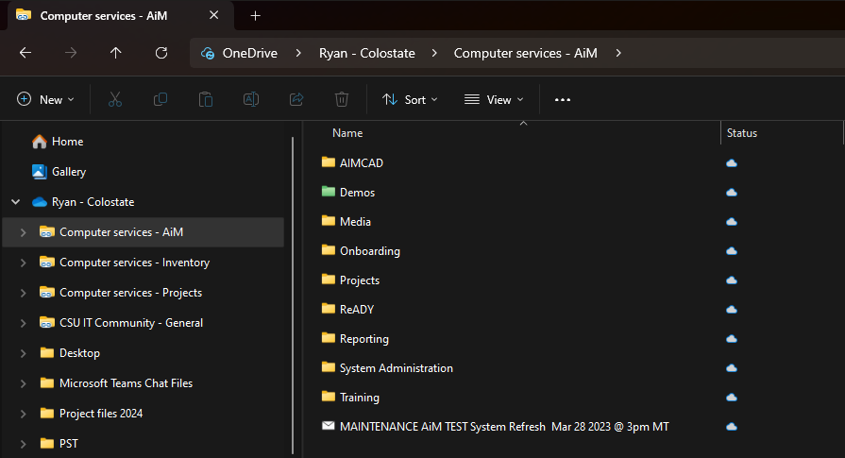Click OneDrive breadcrumb in address bar
The width and height of the screenshot is (845, 458).
coord(250,53)
